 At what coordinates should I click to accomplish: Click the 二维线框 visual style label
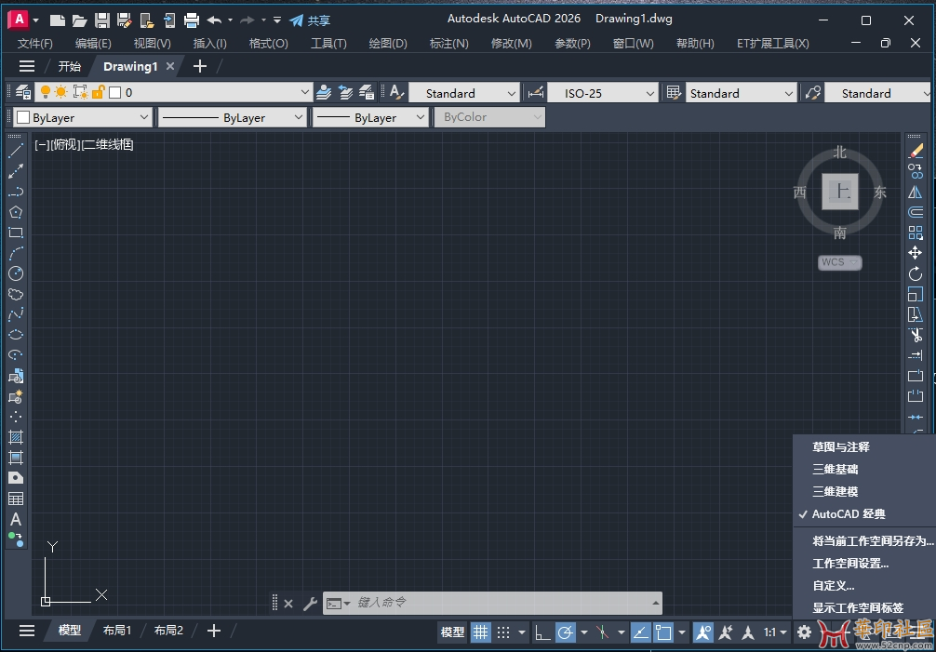click(x=107, y=144)
